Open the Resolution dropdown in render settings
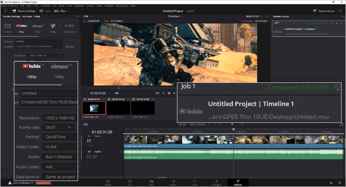The height and width of the screenshot is (187, 346). [x=45, y=55]
